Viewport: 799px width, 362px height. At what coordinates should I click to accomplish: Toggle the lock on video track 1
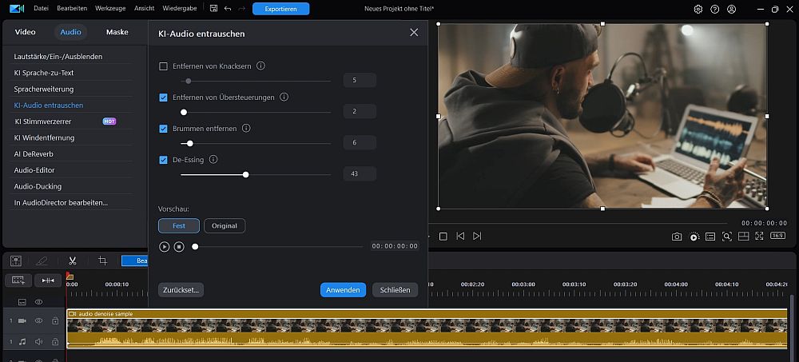coord(55,320)
